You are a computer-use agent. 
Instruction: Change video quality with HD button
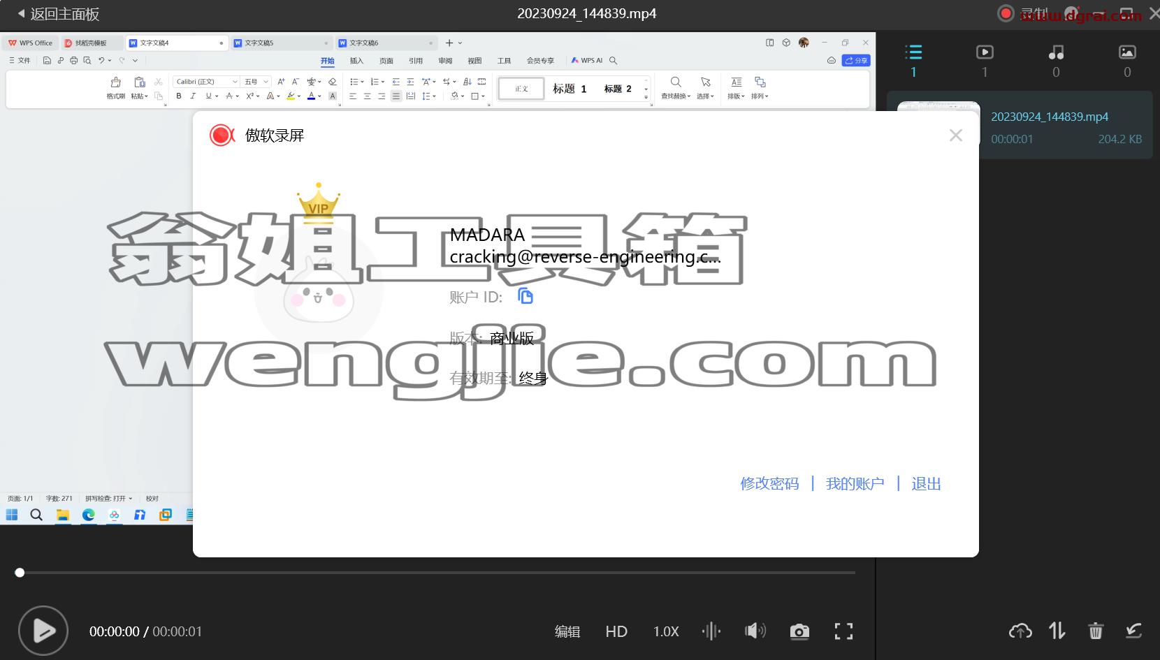click(x=616, y=631)
